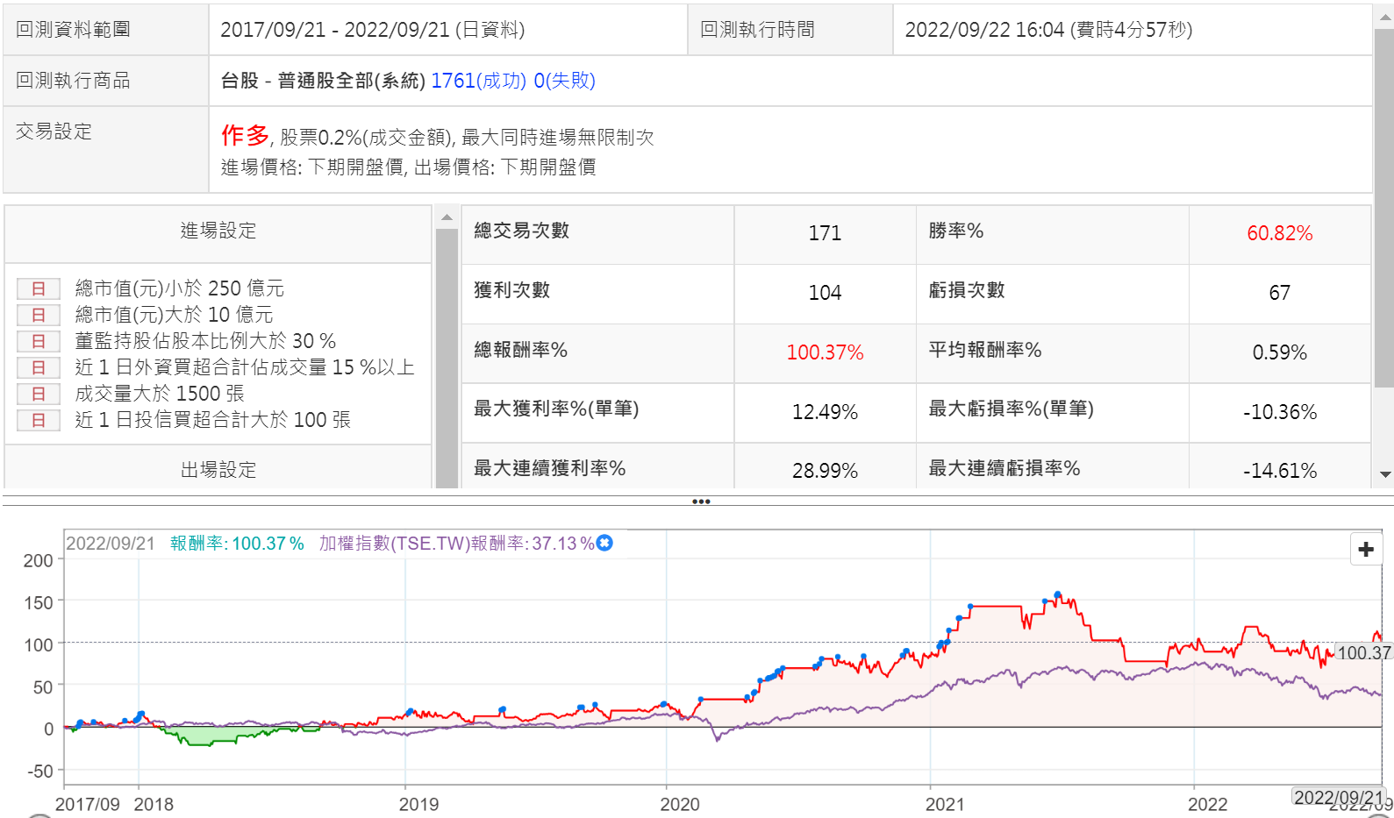Viewport: 1394px width, 818px height.
Task: Click the plus button on the chart
Action: pyautogui.click(x=1365, y=550)
